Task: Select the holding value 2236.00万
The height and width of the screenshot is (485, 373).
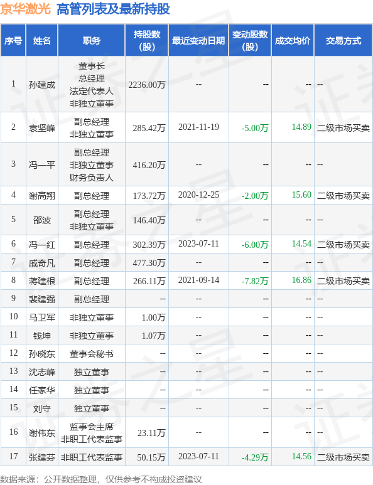Action: point(147,85)
